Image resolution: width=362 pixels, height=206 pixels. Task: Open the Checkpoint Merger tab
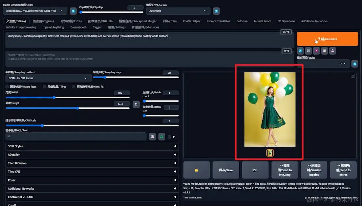pos(138,21)
